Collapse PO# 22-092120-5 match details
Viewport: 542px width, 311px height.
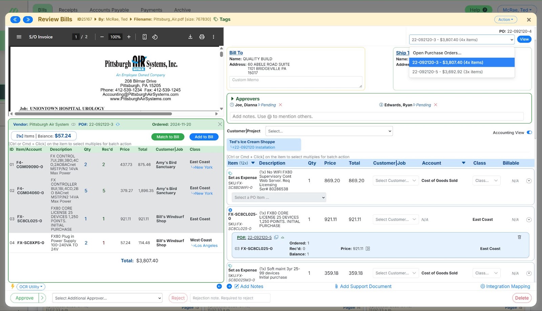pyautogui.click(x=283, y=238)
